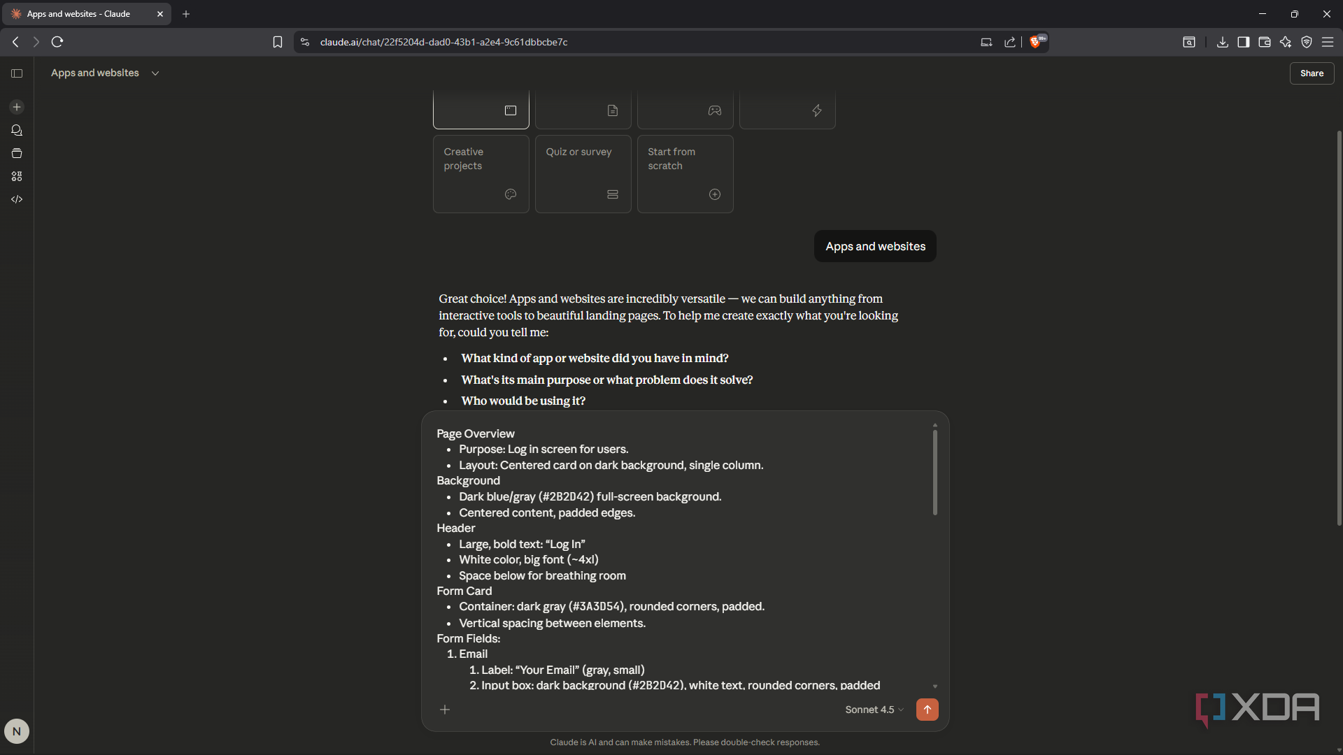1343x755 pixels.
Task: Click the page vertical scrollbar
Action: pos(1339,329)
